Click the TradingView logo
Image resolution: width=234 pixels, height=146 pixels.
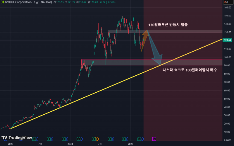[x=17, y=138]
